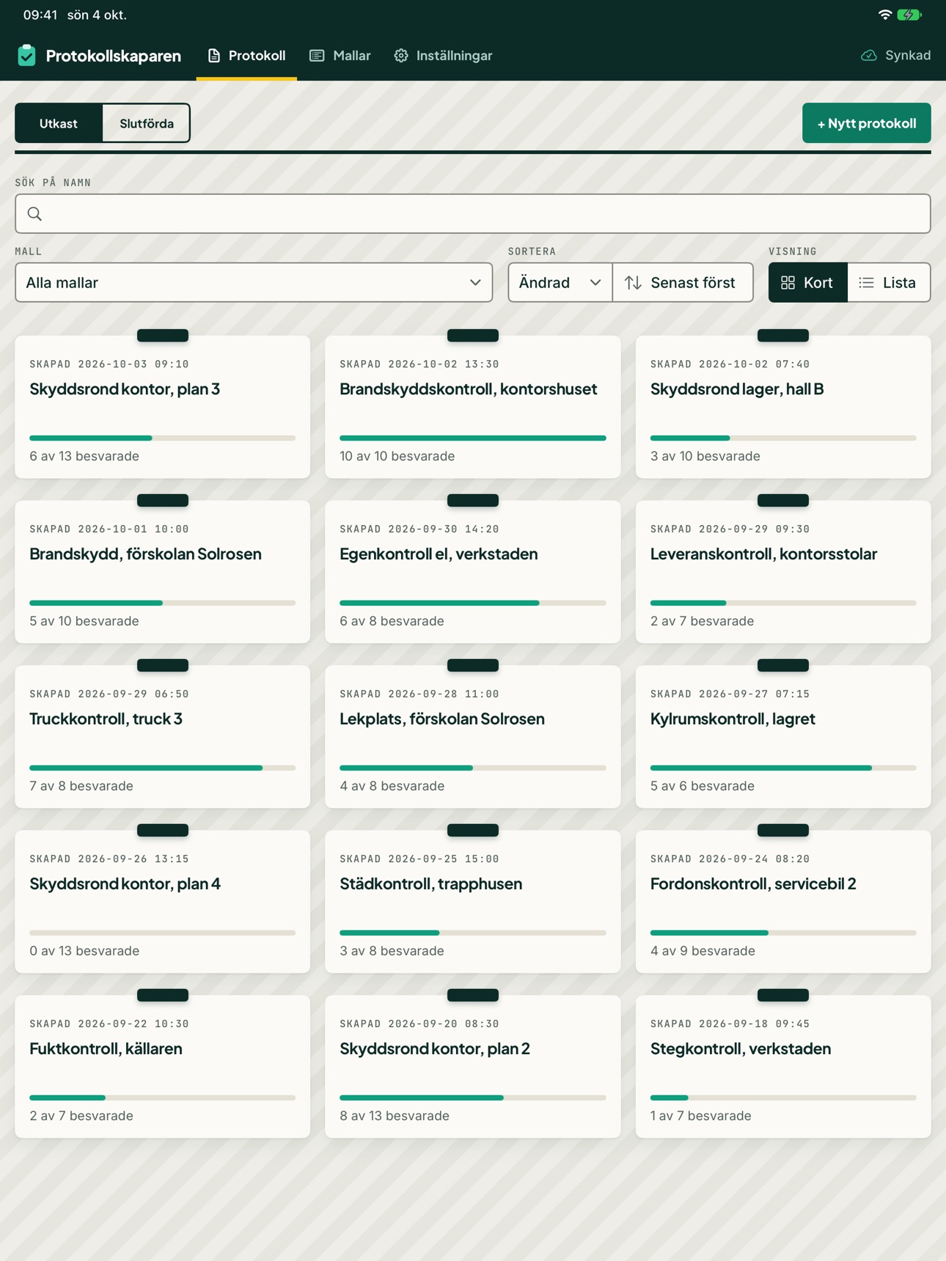
Task: Click the grid icon in Kort view
Action: [x=788, y=283]
